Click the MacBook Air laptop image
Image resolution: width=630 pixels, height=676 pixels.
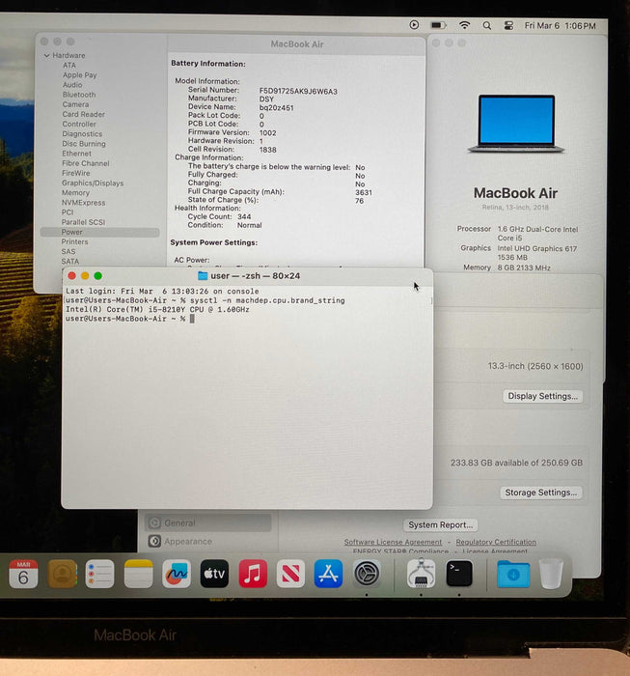tap(516, 124)
